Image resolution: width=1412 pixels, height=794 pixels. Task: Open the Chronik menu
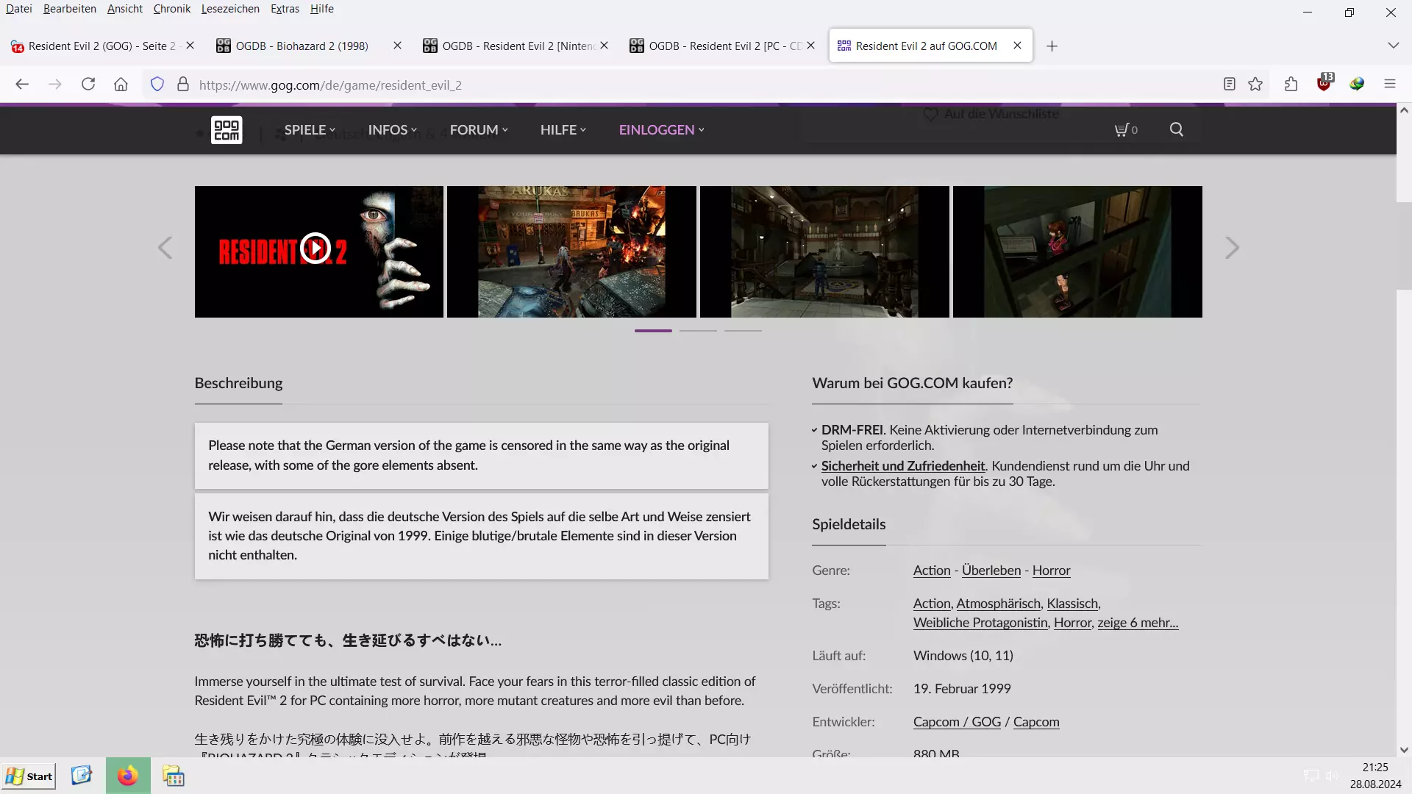[x=172, y=9]
